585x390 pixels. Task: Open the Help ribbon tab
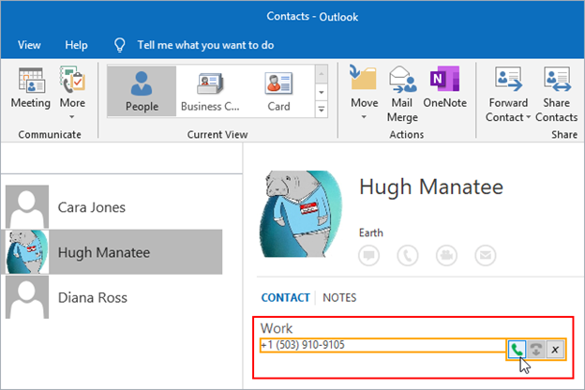tap(76, 45)
